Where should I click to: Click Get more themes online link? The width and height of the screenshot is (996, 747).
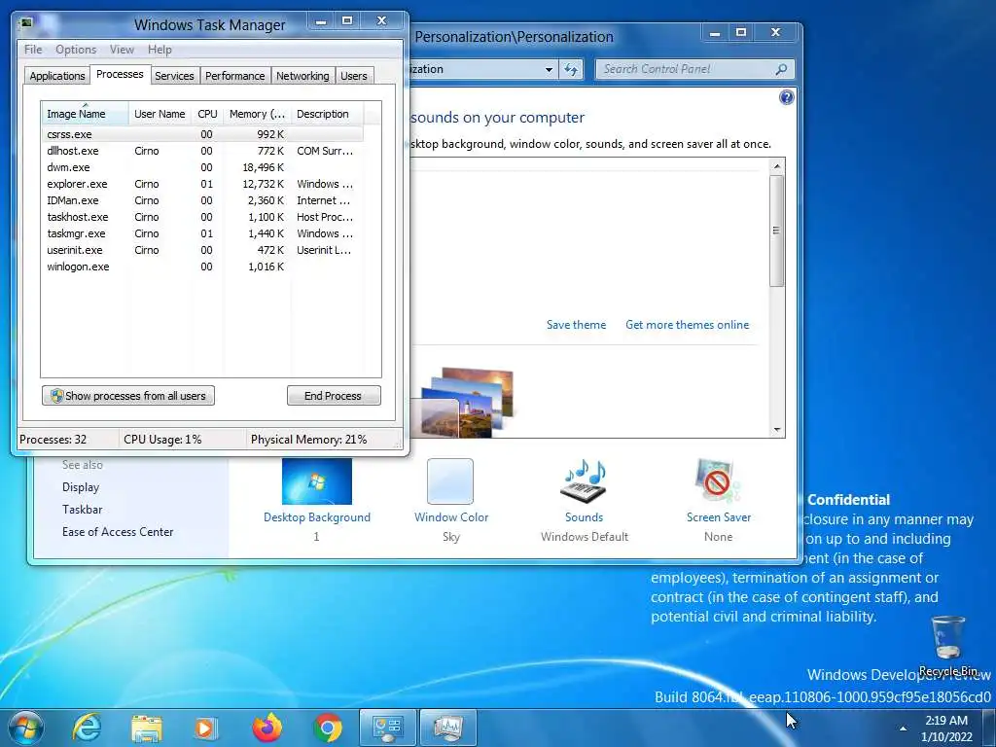[688, 325]
